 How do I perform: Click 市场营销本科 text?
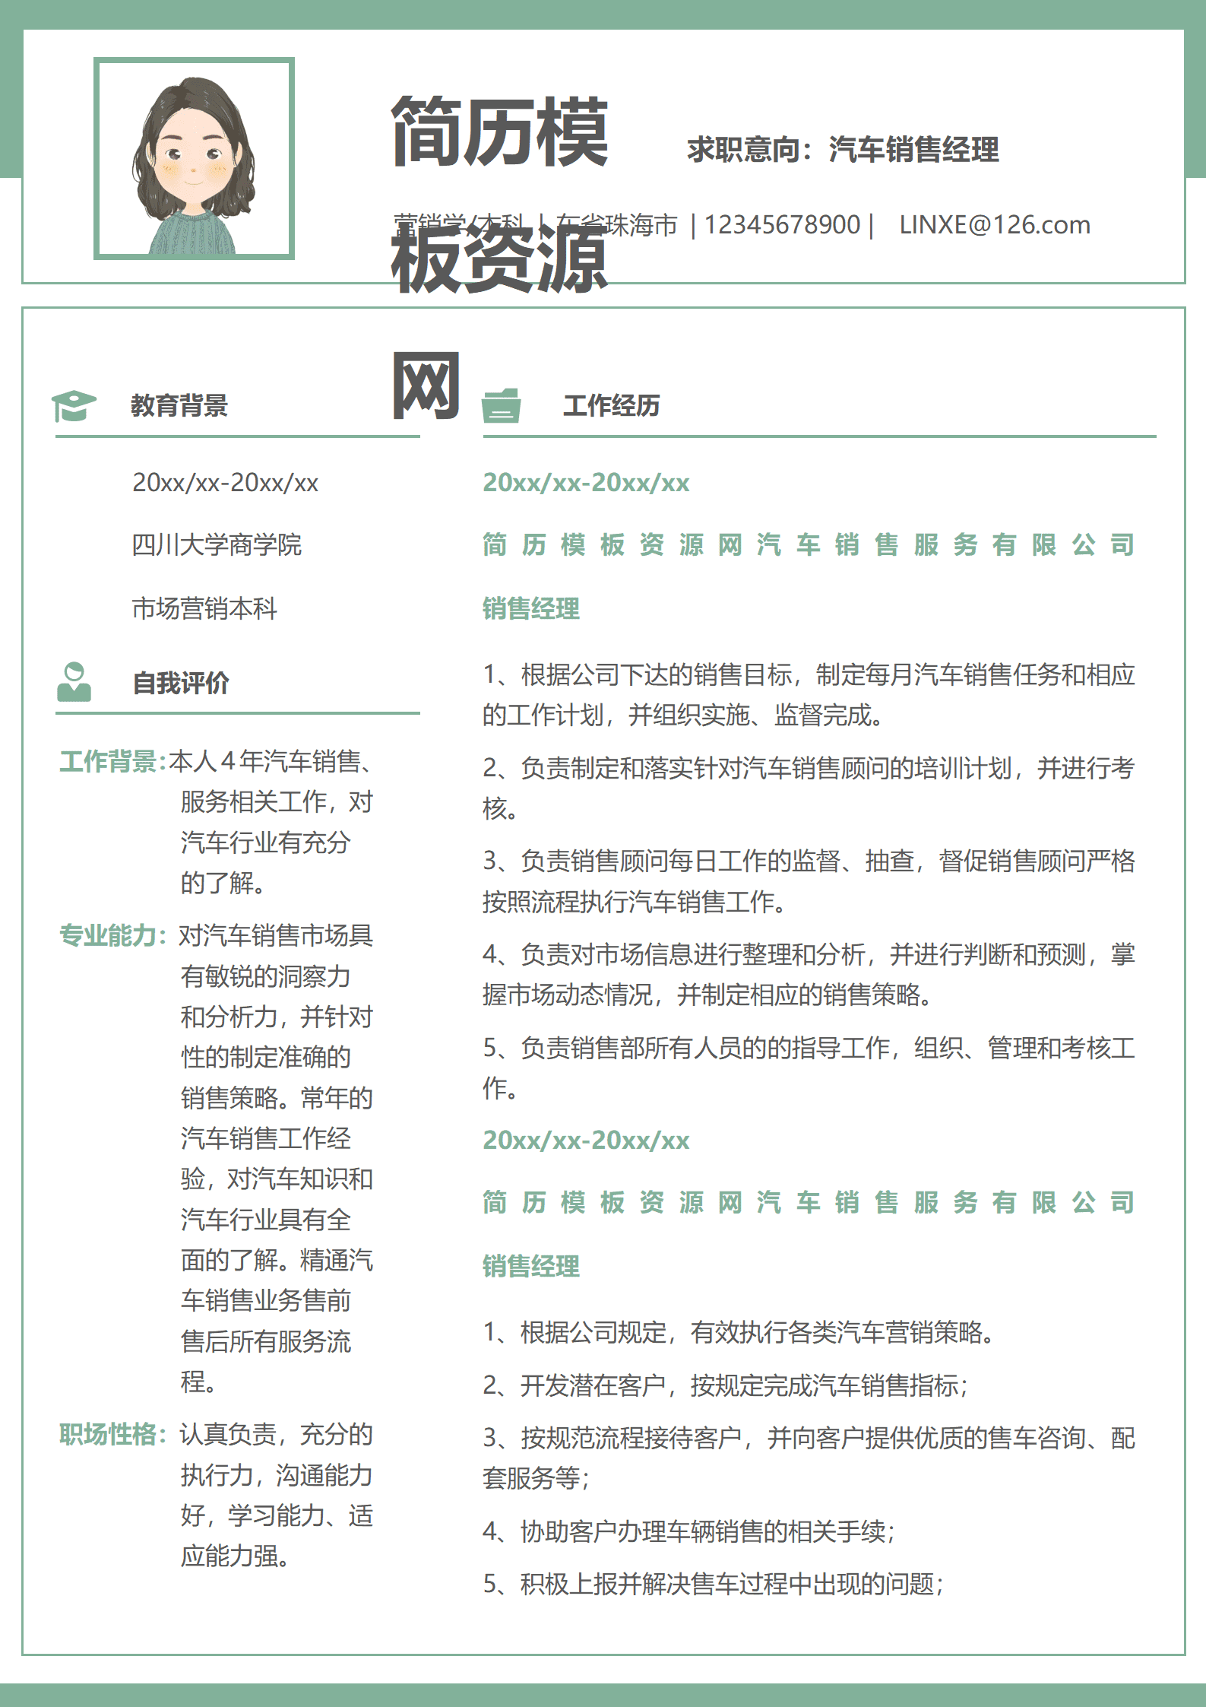click(x=204, y=608)
